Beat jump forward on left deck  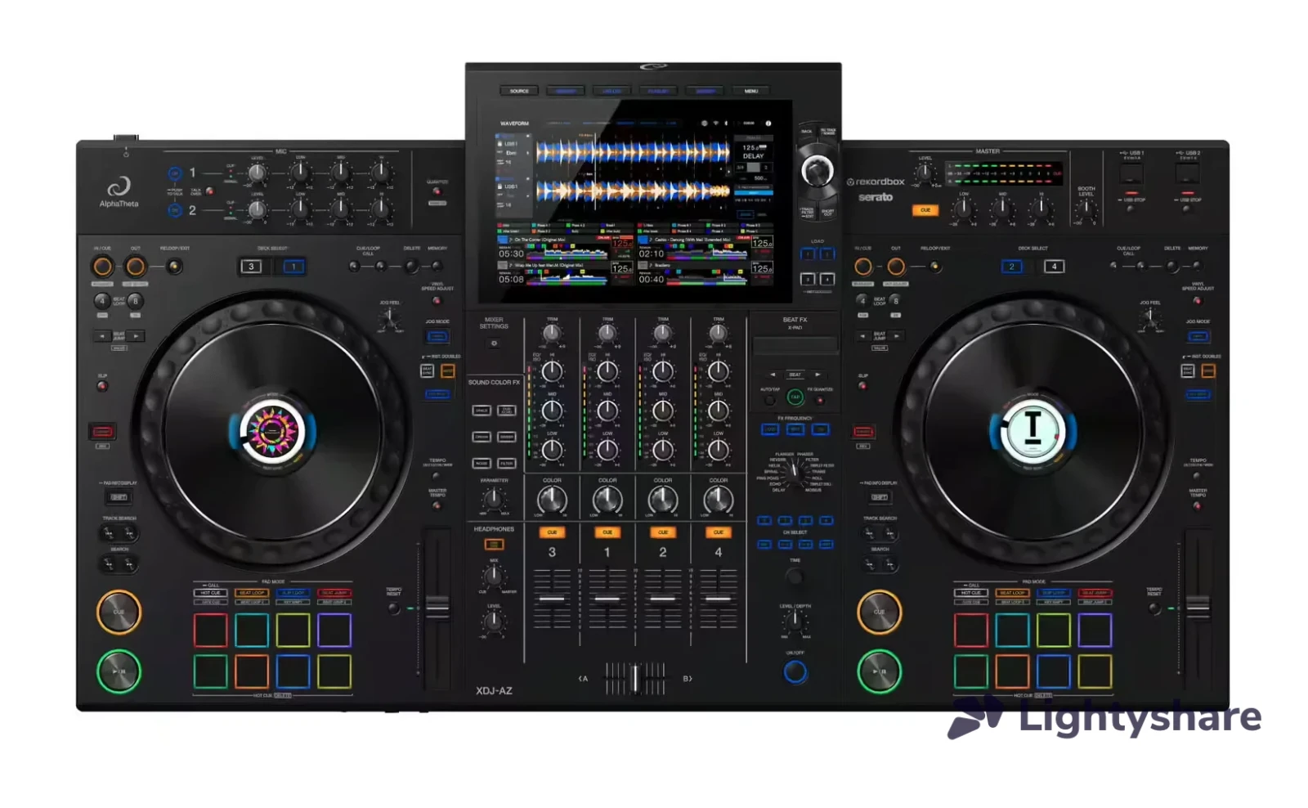coord(136,336)
